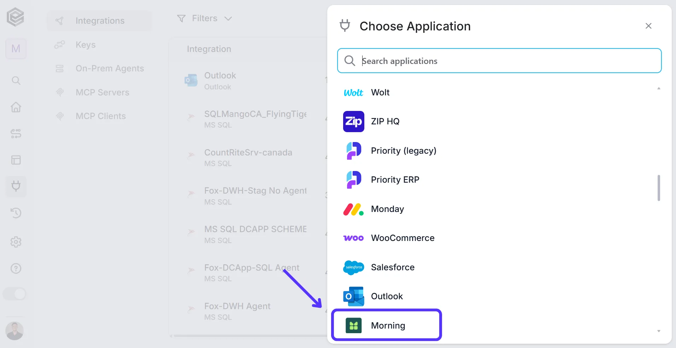Screen dimensions: 676x348
Task: Click the sidebar search icon
Action: tap(16, 81)
